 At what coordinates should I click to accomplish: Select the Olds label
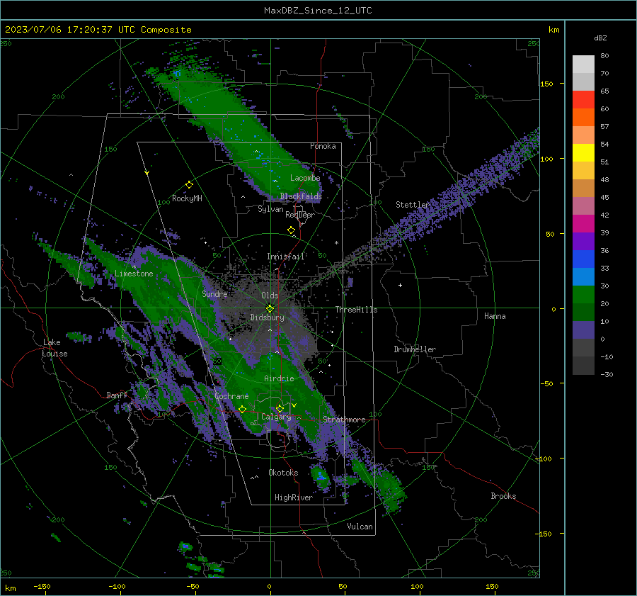point(270,296)
